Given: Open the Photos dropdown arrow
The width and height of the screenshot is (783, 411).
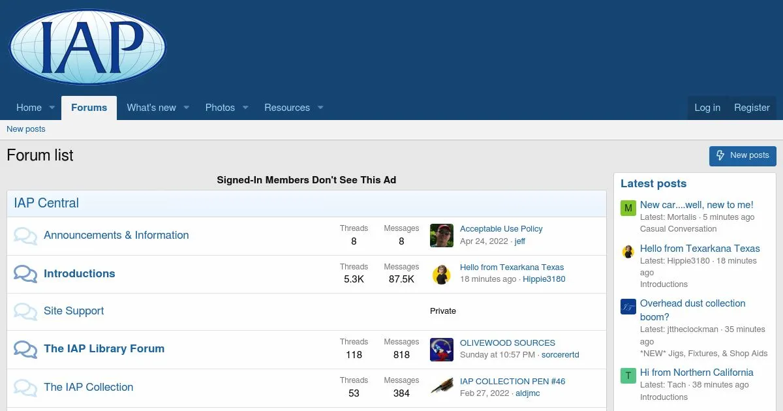Looking at the screenshot, I should [245, 108].
